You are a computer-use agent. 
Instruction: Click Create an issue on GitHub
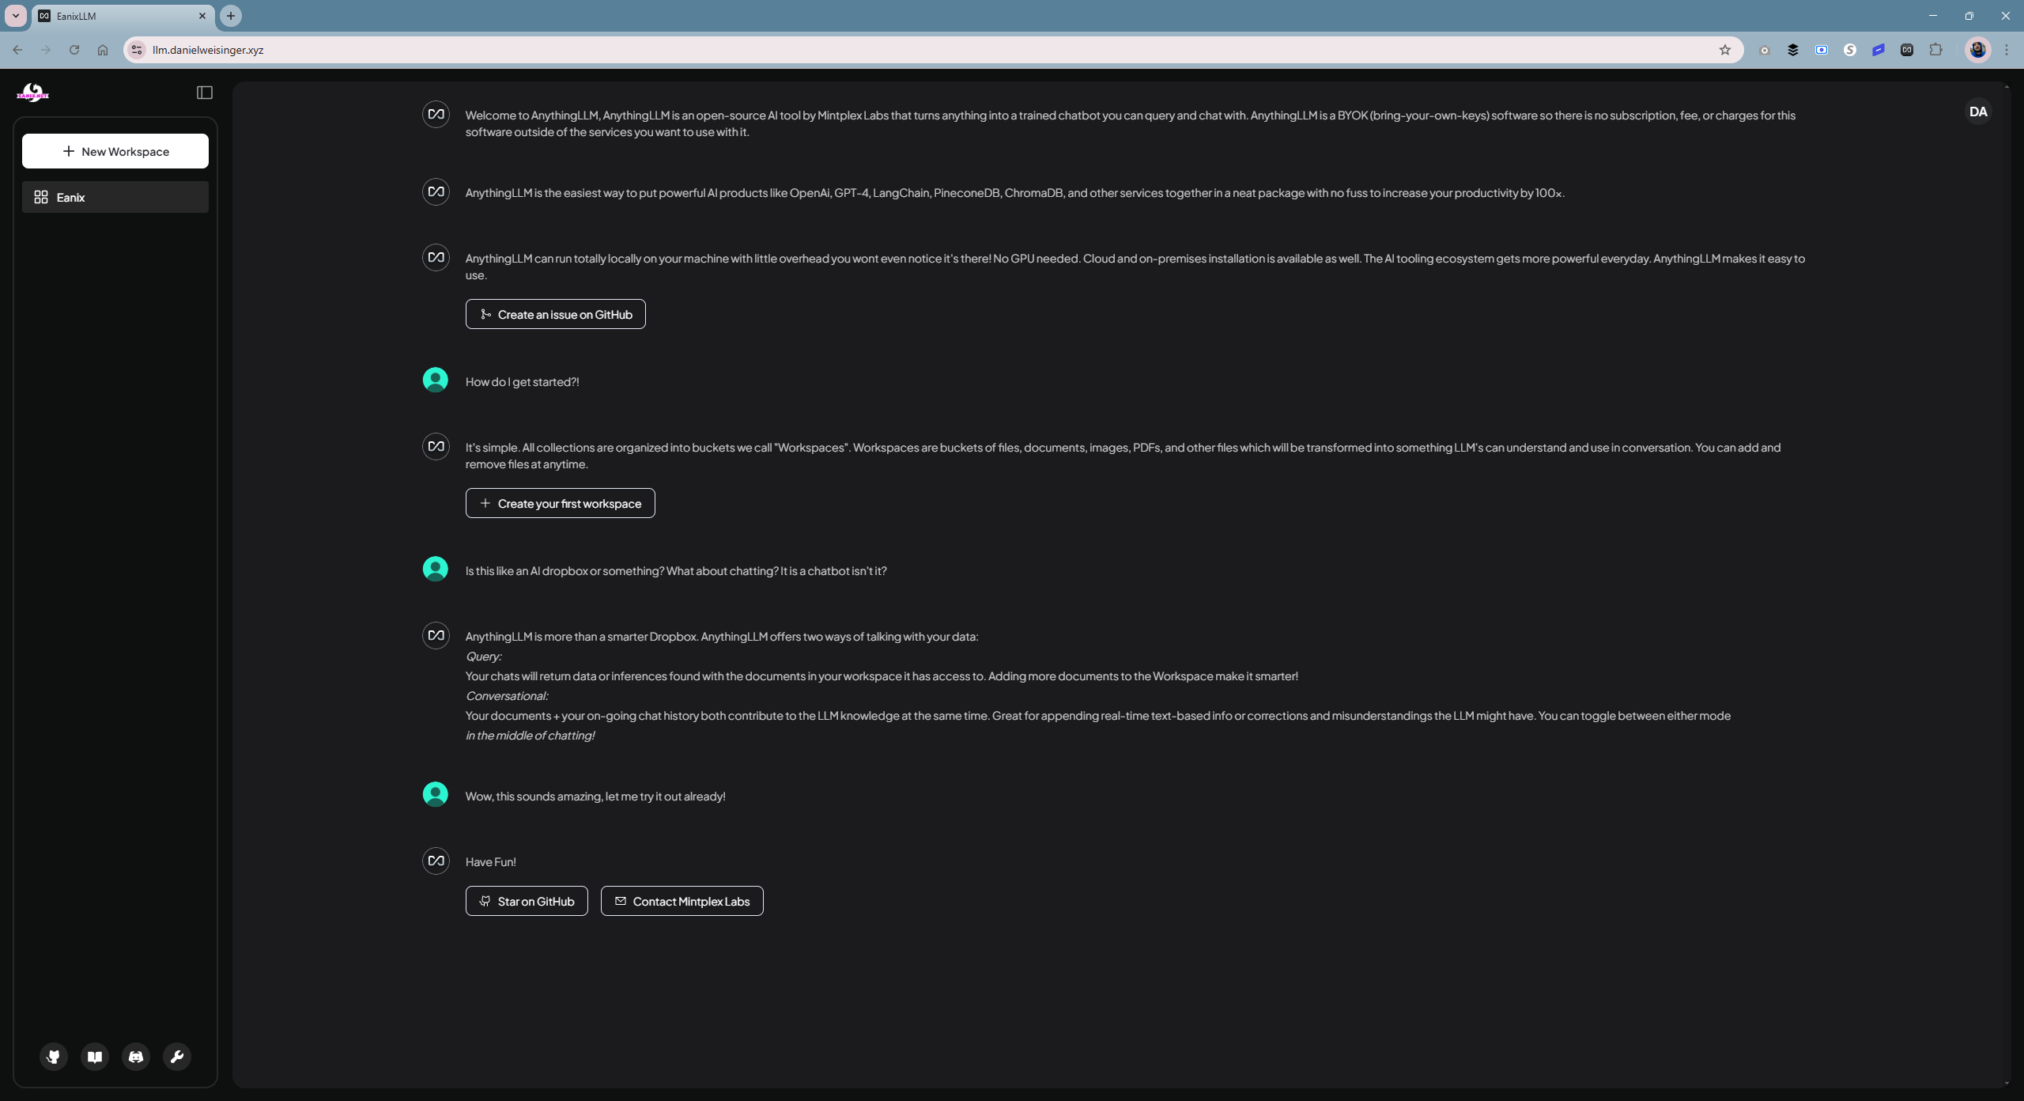(555, 314)
